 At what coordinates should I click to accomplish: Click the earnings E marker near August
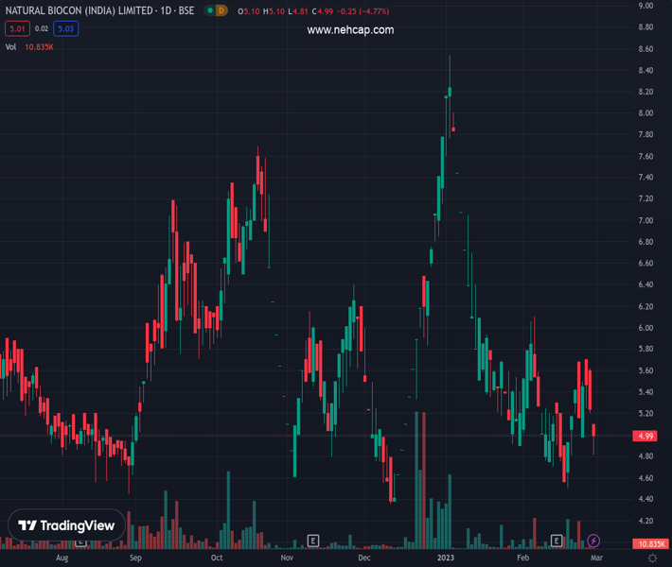[80, 541]
